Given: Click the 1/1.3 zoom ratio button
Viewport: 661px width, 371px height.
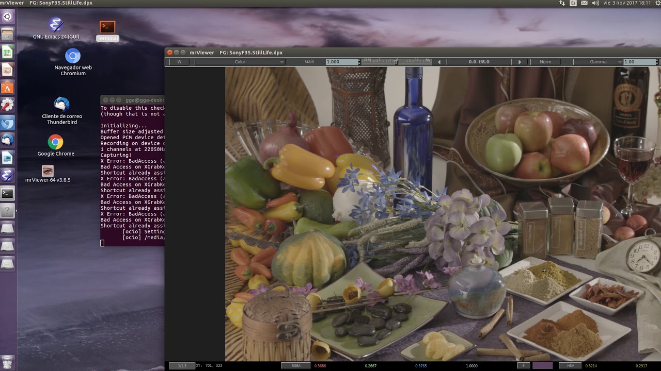Looking at the screenshot, I should coord(182,366).
